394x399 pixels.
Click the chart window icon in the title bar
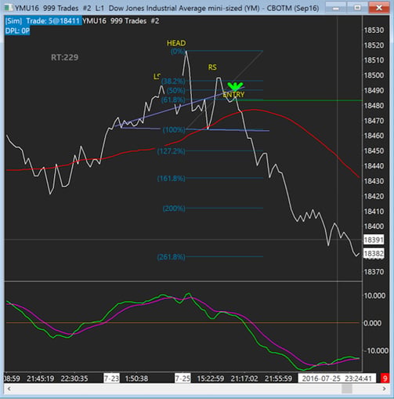pos(9,8)
